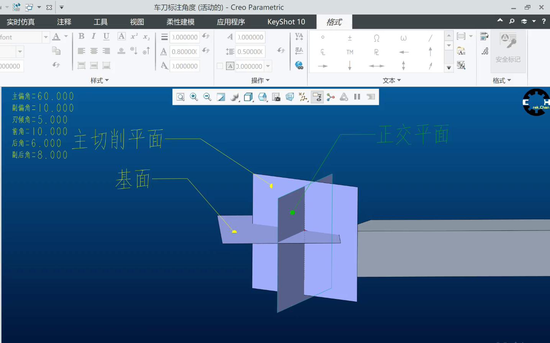
Task: Toggle the annotation display icon
Action: (x=317, y=97)
